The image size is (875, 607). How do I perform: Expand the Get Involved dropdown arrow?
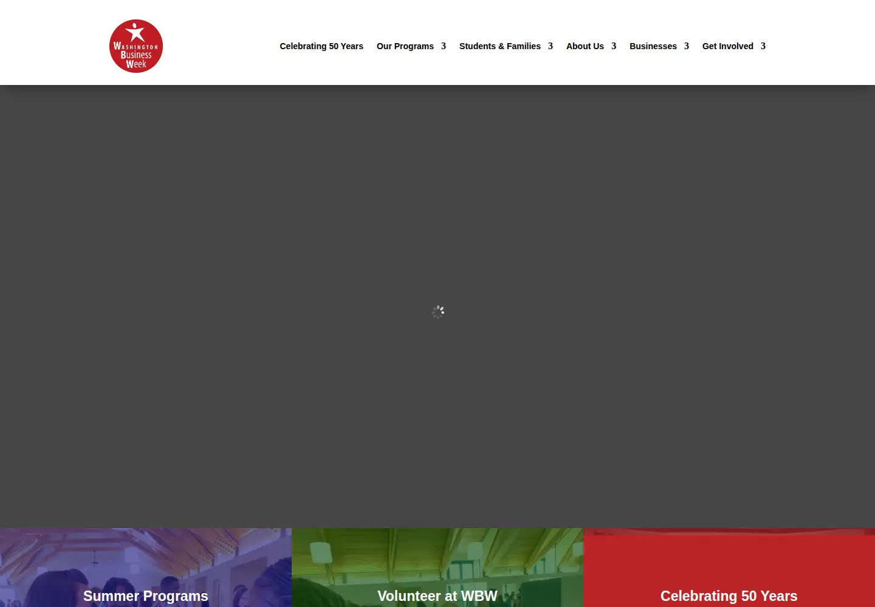click(x=763, y=46)
